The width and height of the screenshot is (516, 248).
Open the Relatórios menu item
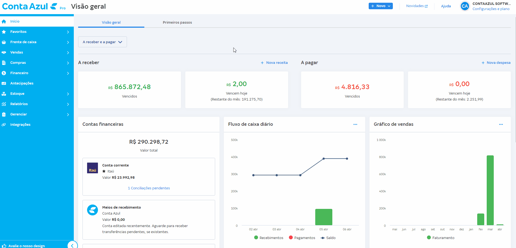(x=19, y=104)
